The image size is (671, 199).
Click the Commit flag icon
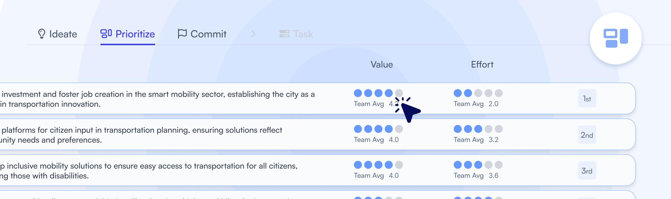click(182, 34)
